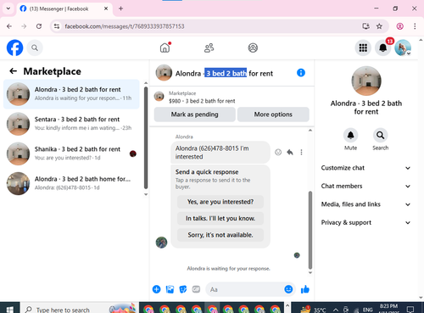
Task: Click the conversation information icon
Action: coord(301,73)
